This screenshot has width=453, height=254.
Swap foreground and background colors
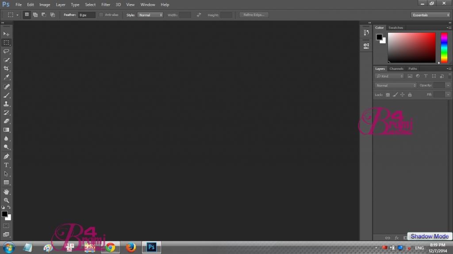point(9,207)
